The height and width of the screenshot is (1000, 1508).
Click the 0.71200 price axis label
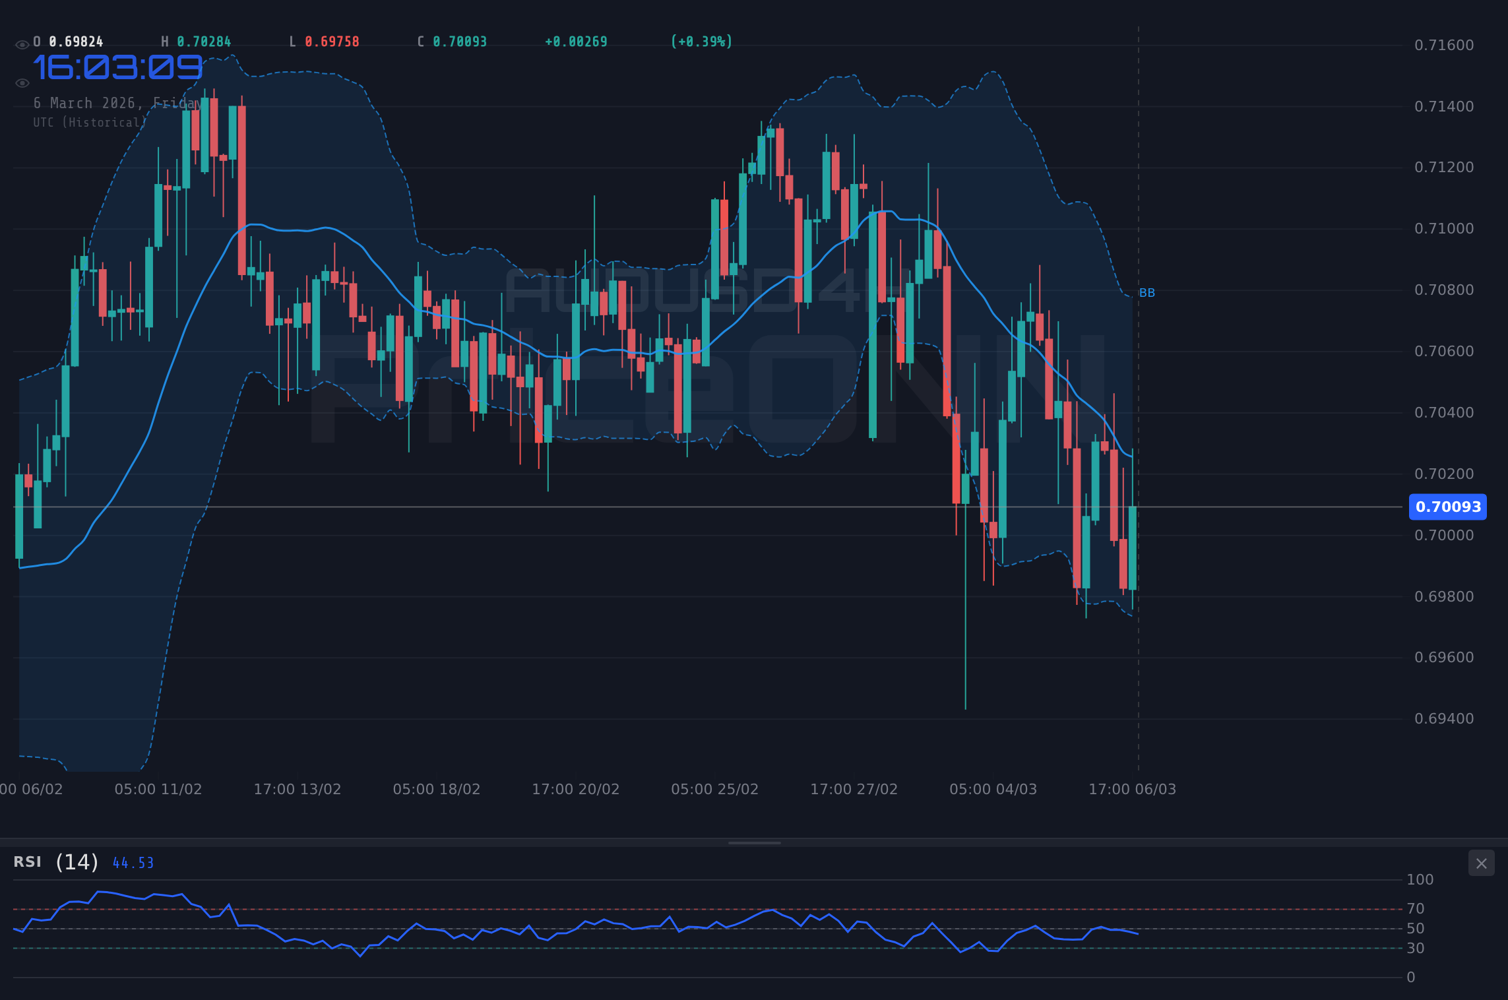tap(1444, 168)
